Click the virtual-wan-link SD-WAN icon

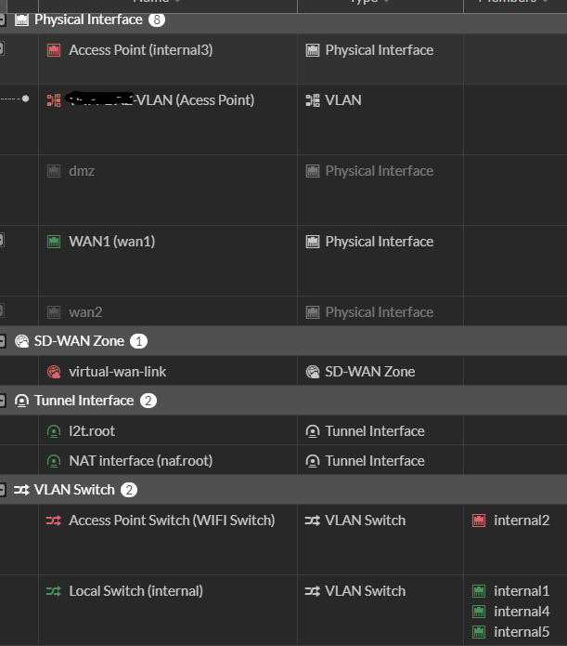54,372
